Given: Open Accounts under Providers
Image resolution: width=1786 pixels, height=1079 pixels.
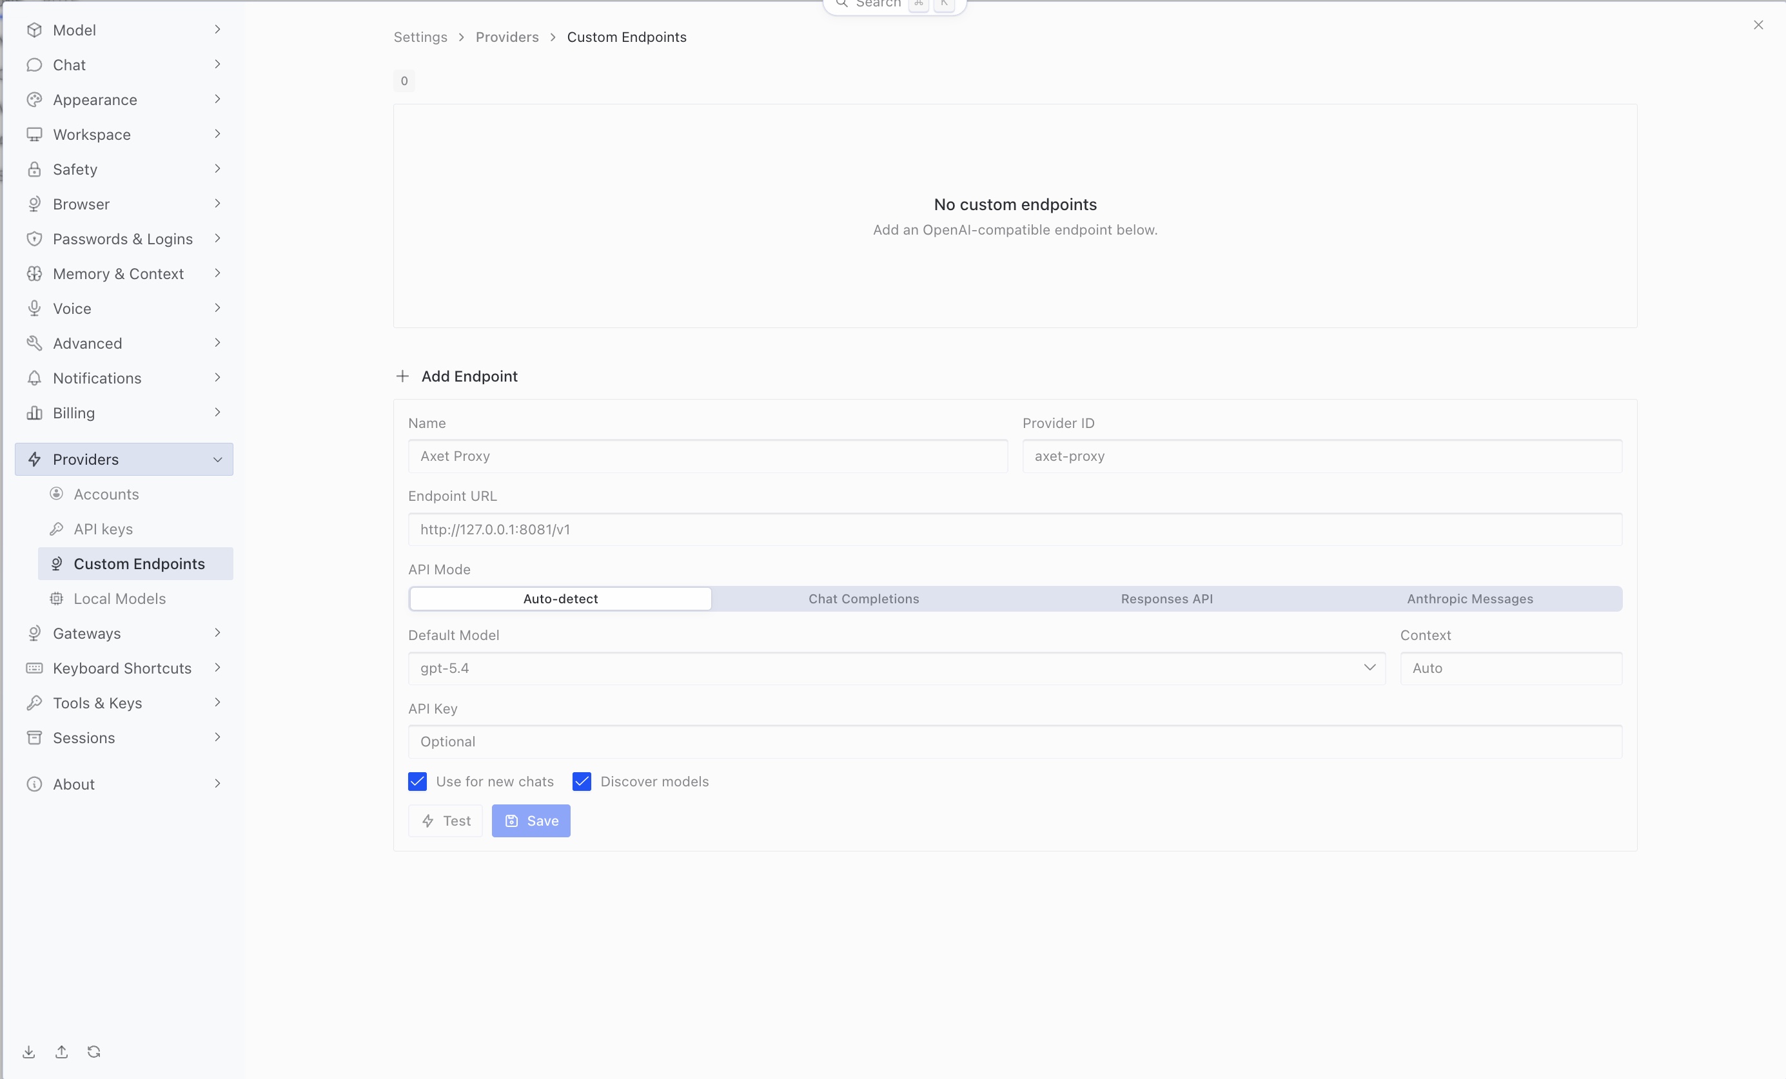Looking at the screenshot, I should click(135, 494).
